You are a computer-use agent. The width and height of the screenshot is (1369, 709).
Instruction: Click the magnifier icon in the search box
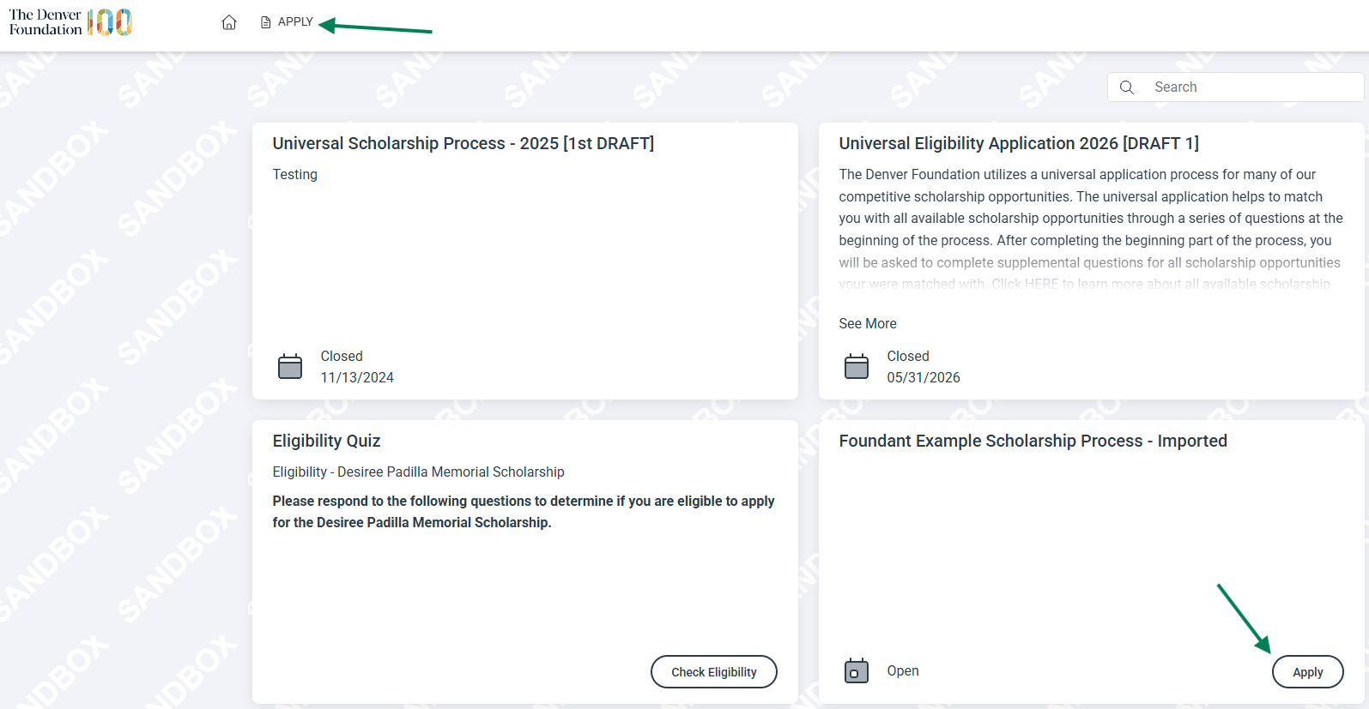pyautogui.click(x=1127, y=87)
